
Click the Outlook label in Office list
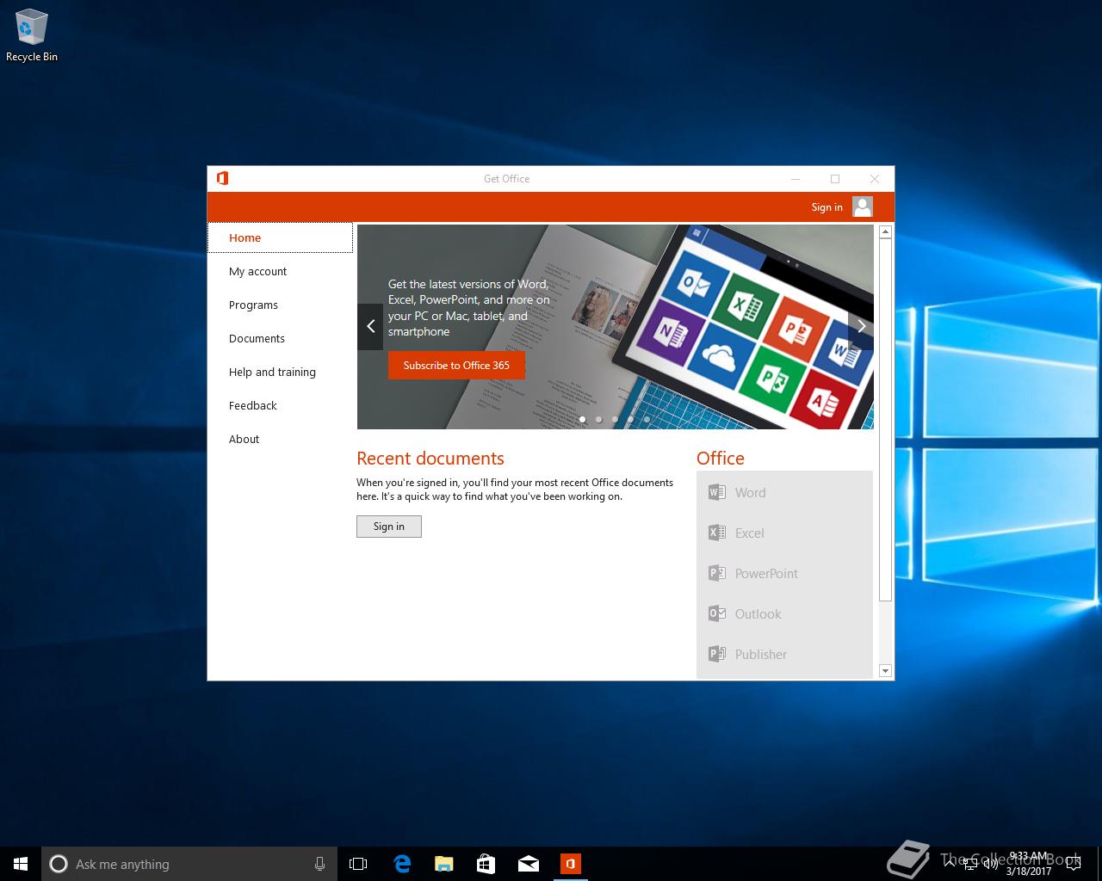tap(758, 613)
